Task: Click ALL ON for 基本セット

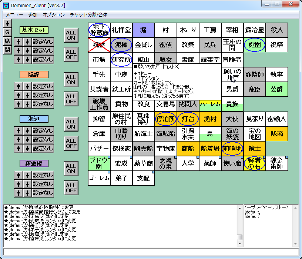Action: click(x=71, y=35)
